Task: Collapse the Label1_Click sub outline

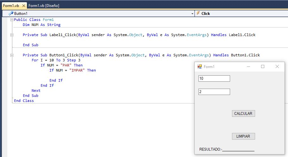Action: [12, 35]
